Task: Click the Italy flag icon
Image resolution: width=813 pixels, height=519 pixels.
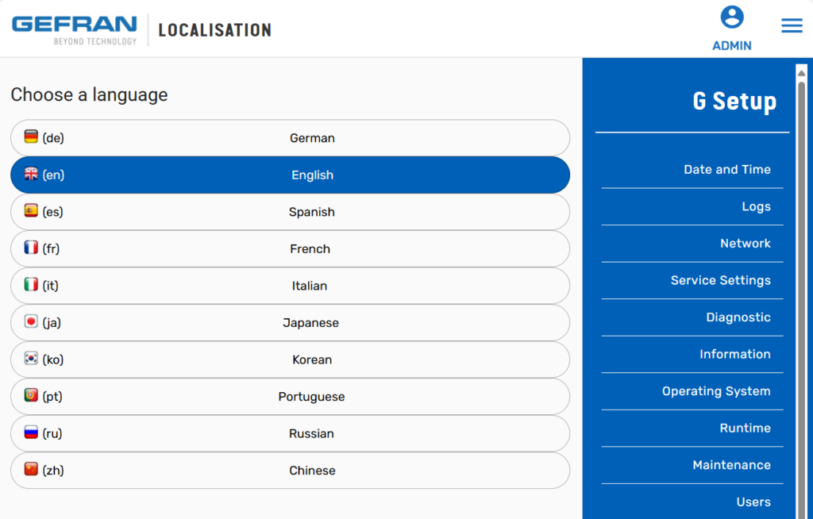Action: tap(31, 285)
